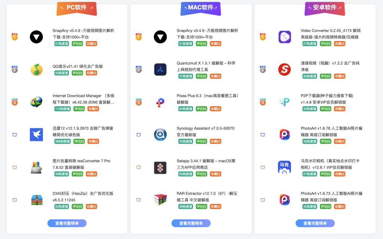Open the 速搜视频 red S icon

tap(285, 70)
